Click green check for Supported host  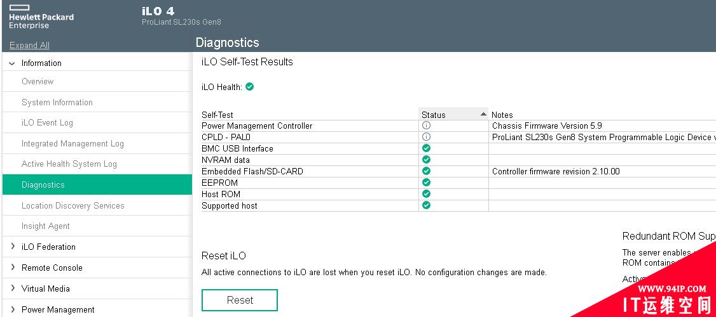coord(427,205)
